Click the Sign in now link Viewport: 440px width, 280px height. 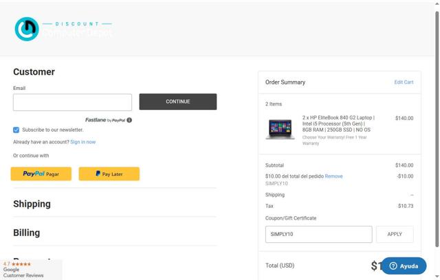83,142
